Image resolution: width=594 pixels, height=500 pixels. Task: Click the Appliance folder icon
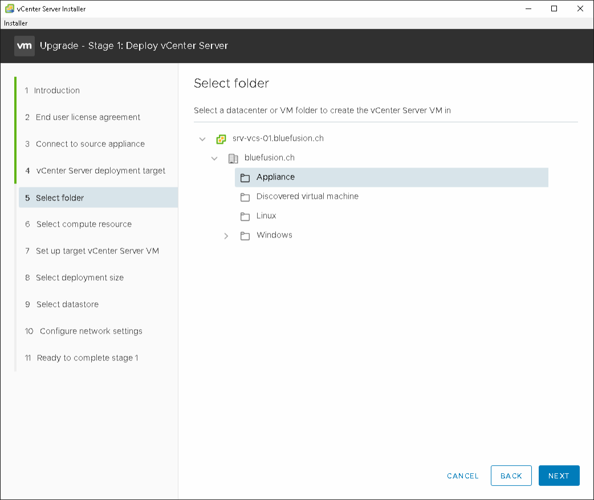(x=245, y=178)
